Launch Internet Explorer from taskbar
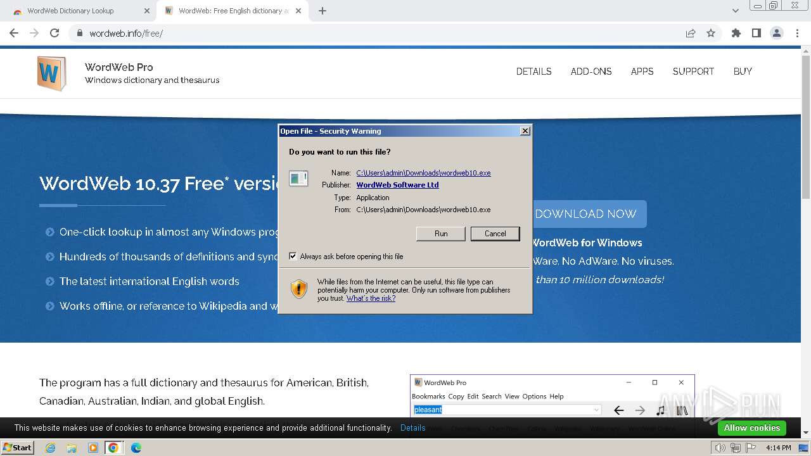Viewport: 811px width, 456px height. pyautogui.click(x=50, y=448)
